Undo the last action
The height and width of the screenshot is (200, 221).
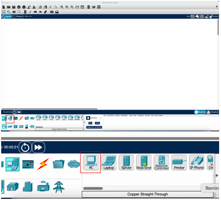point(51,7)
